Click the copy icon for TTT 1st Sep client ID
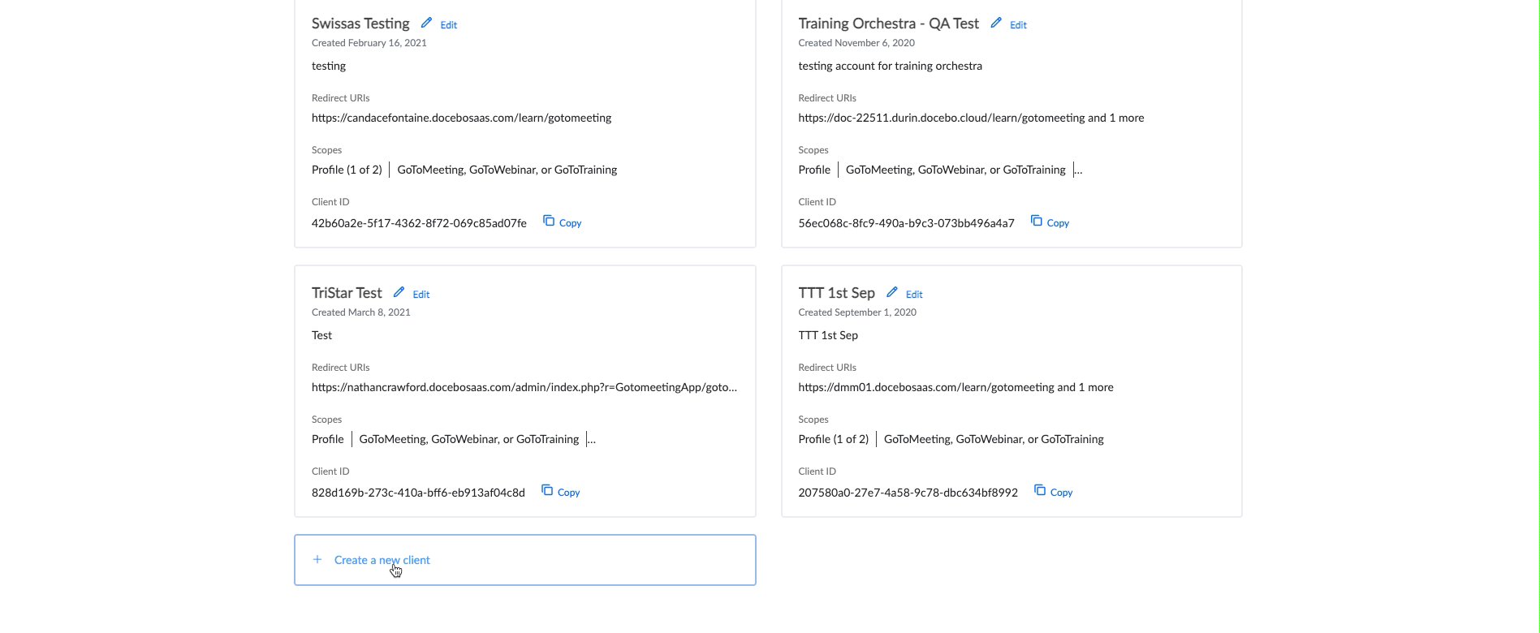This screenshot has width=1540, height=633. point(1038,490)
